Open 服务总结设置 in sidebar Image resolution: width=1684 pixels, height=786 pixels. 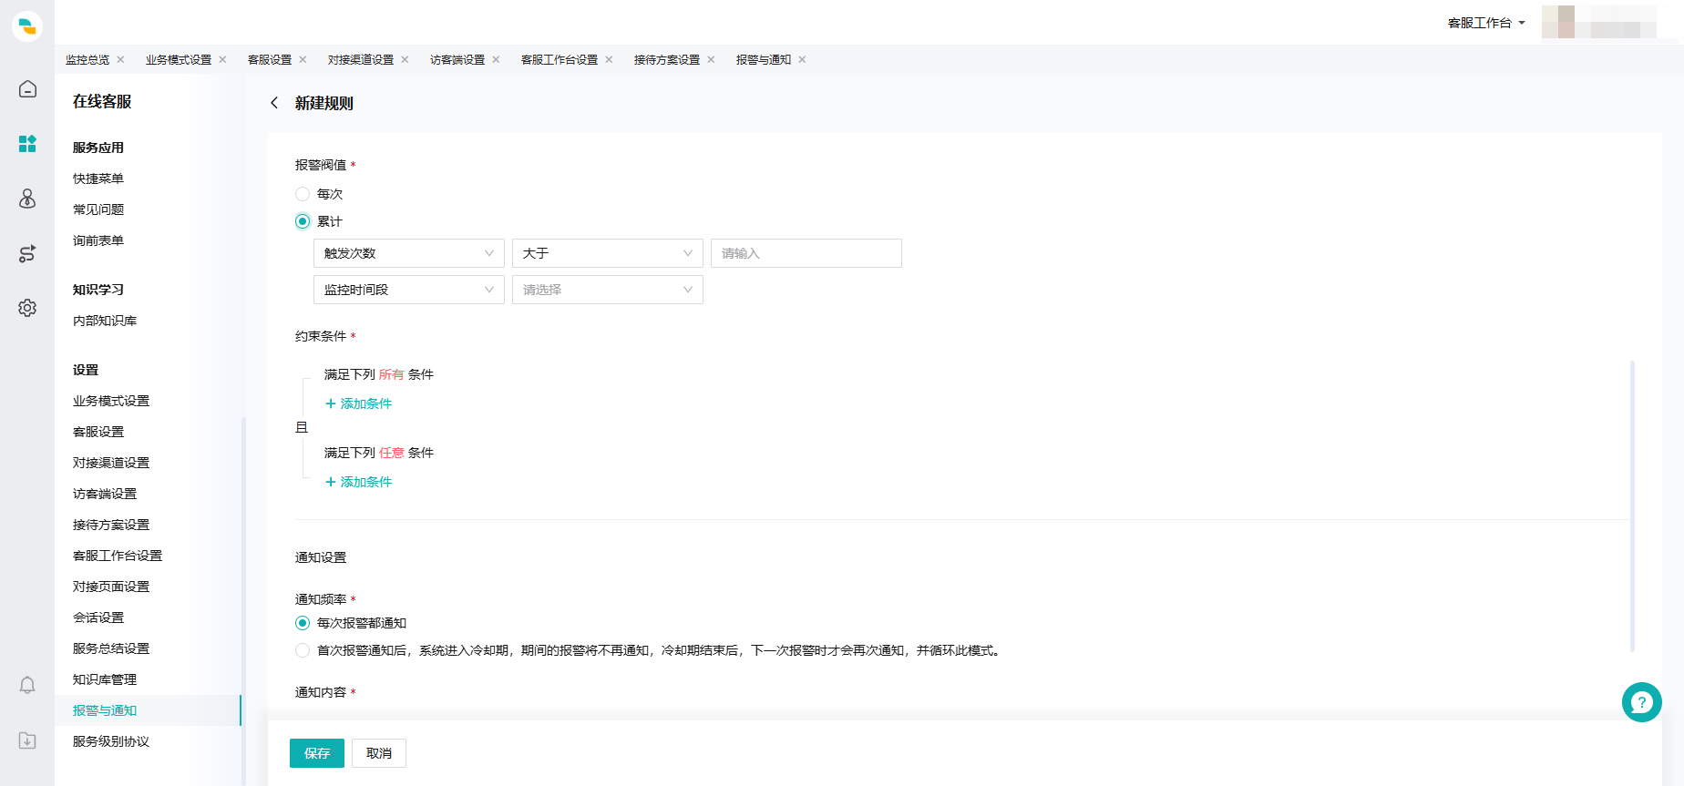pyautogui.click(x=111, y=648)
